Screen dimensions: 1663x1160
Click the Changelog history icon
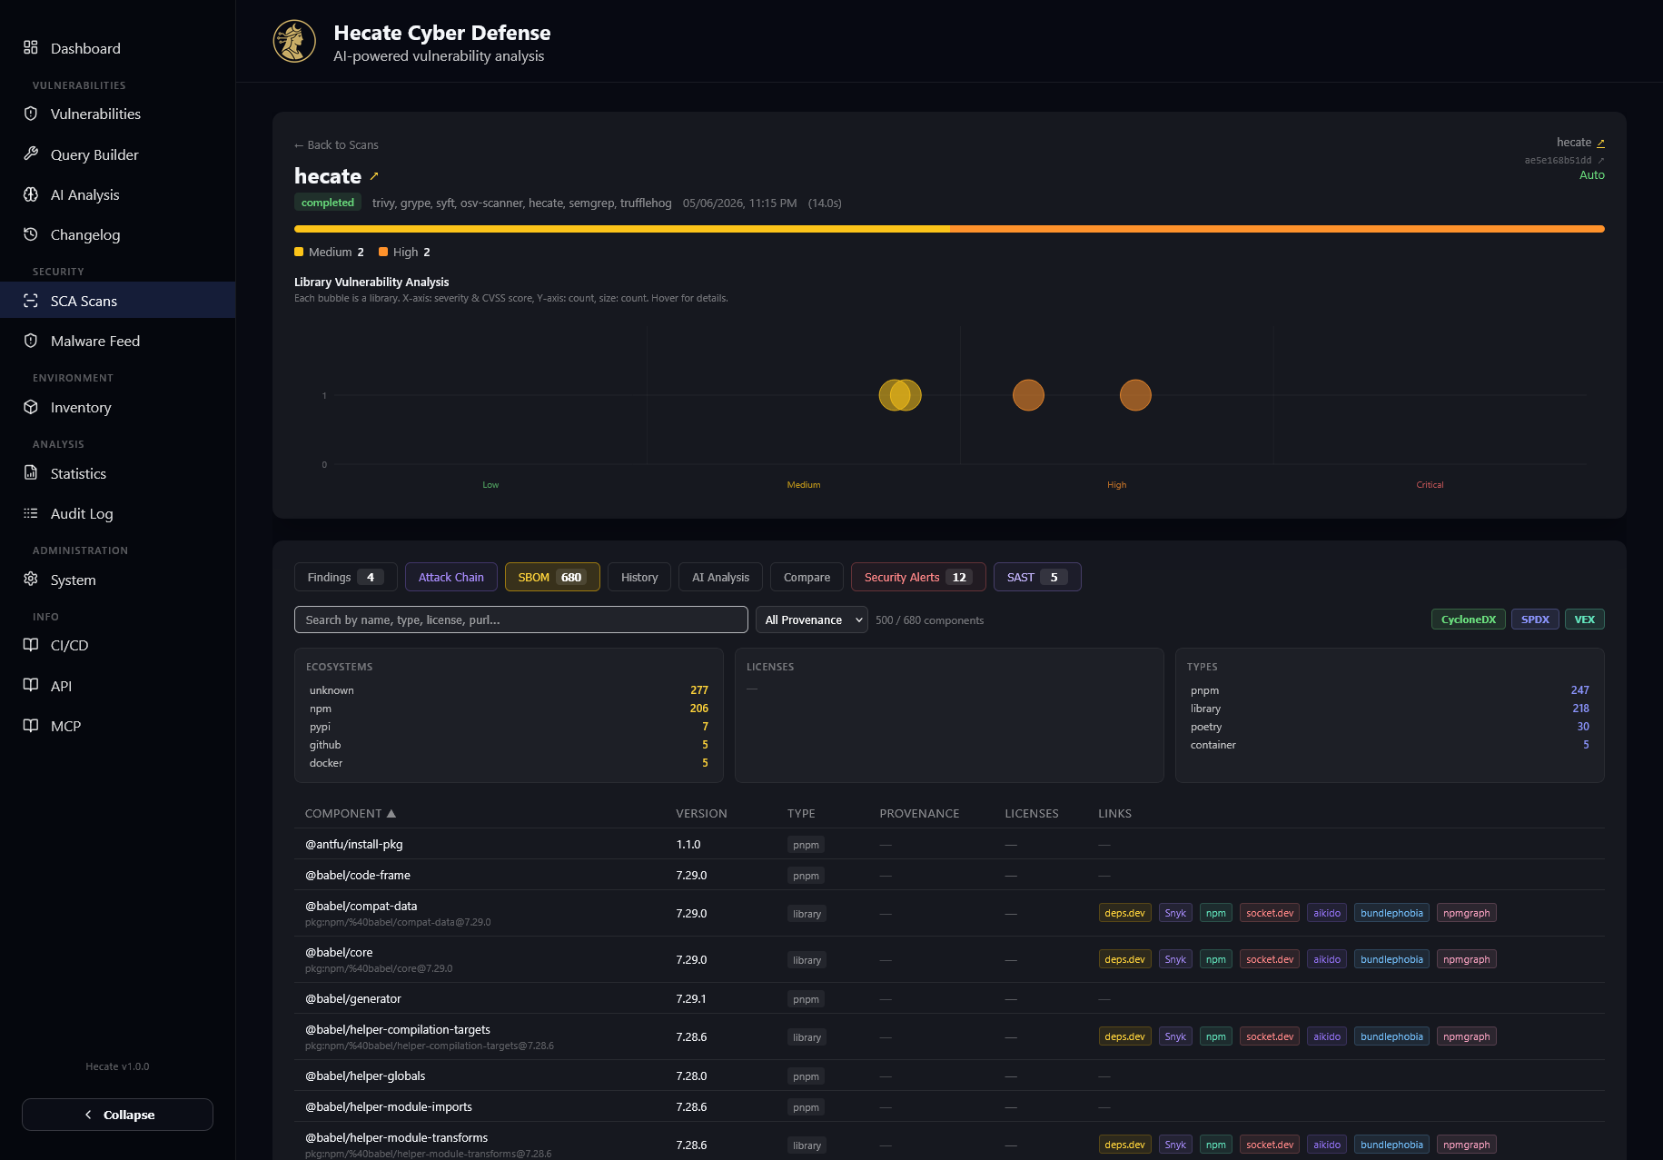[x=31, y=234]
